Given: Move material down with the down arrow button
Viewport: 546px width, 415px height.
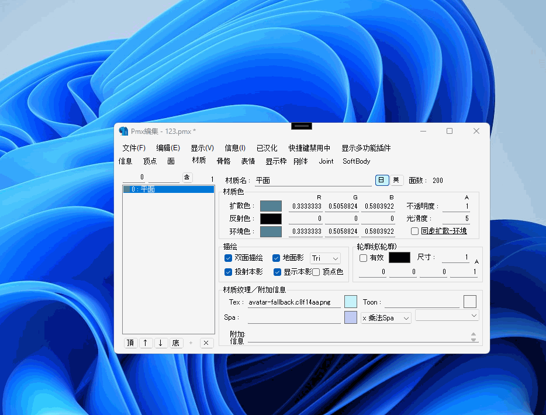Looking at the screenshot, I should 161,343.
